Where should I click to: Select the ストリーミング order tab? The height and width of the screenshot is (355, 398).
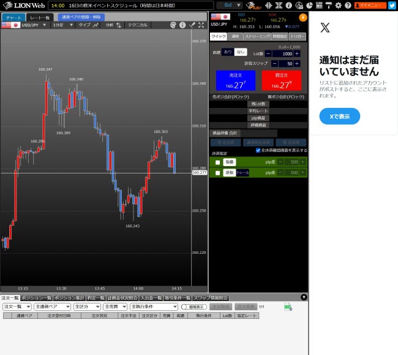point(257,37)
